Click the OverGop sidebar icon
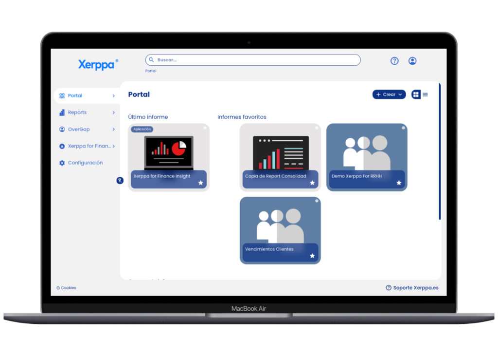The height and width of the screenshot is (356, 498). (62, 129)
